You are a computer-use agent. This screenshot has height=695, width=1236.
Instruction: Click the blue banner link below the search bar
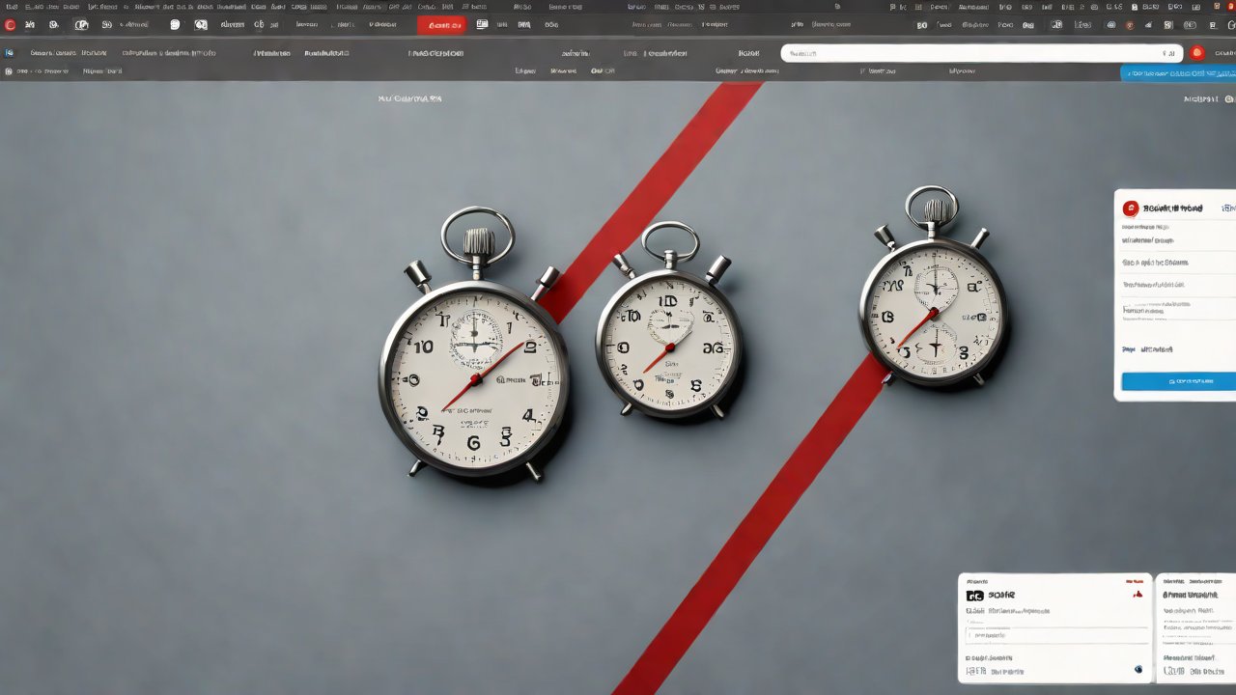point(1178,73)
